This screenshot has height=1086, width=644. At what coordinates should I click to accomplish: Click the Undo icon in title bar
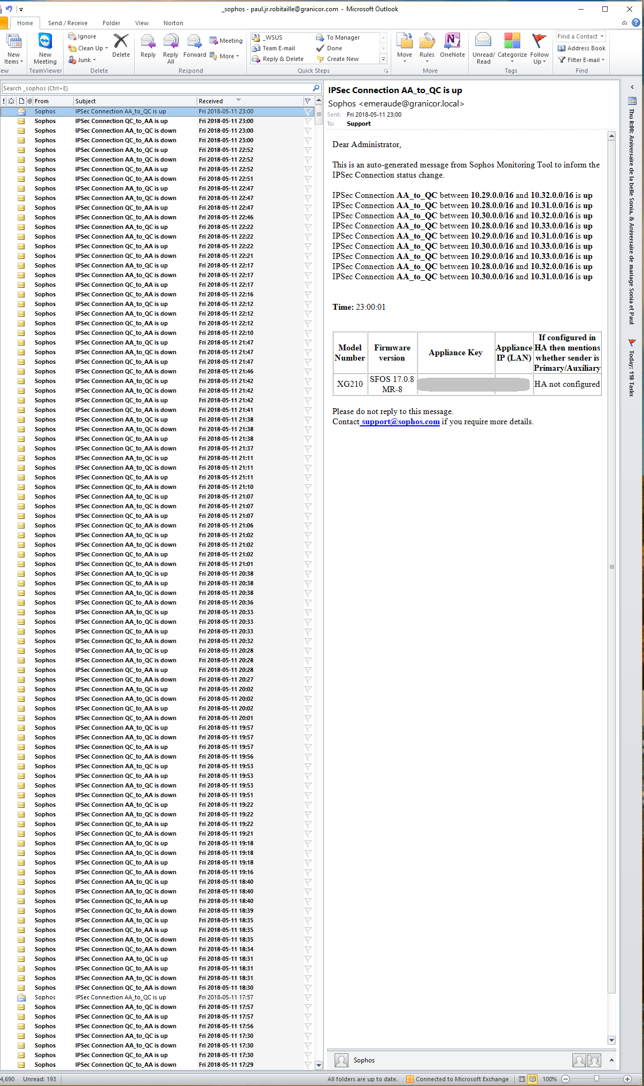[9, 9]
